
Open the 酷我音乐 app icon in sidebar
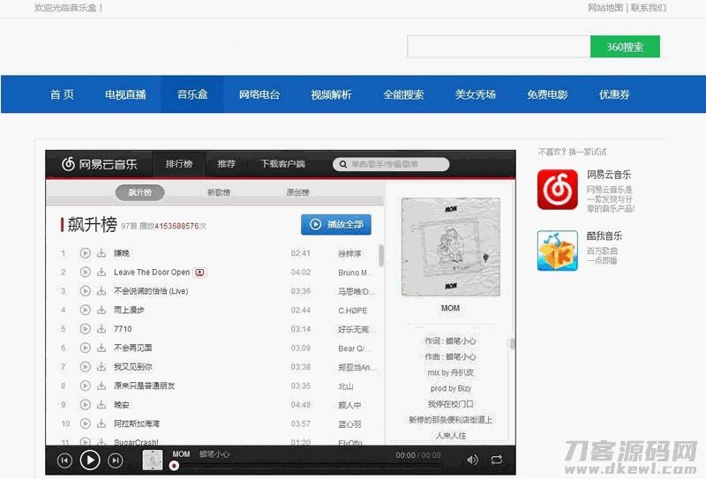pos(558,251)
